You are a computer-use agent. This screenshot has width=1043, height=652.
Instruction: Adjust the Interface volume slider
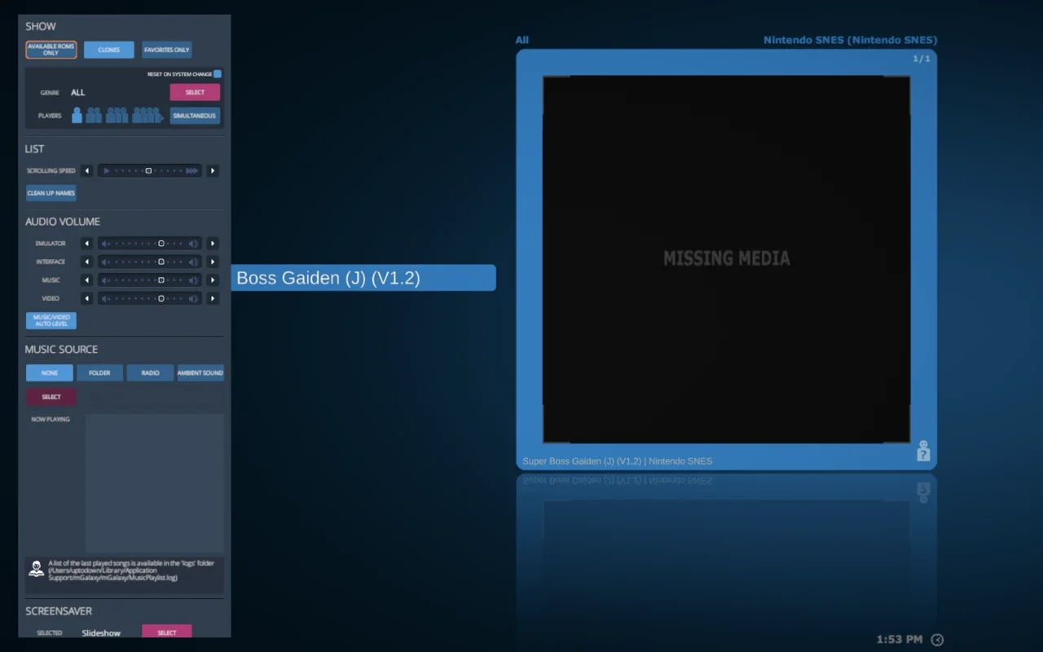150,262
